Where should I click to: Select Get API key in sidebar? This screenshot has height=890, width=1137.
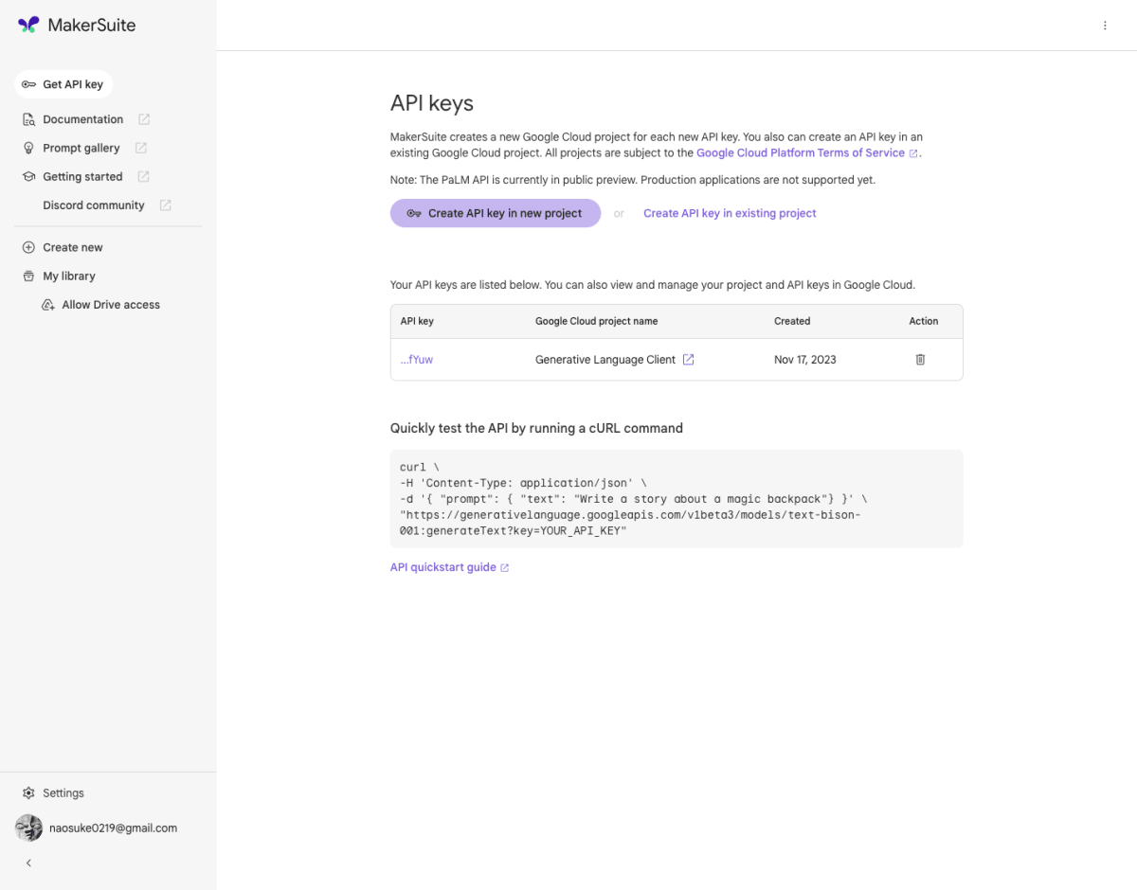[x=63, y=84]
